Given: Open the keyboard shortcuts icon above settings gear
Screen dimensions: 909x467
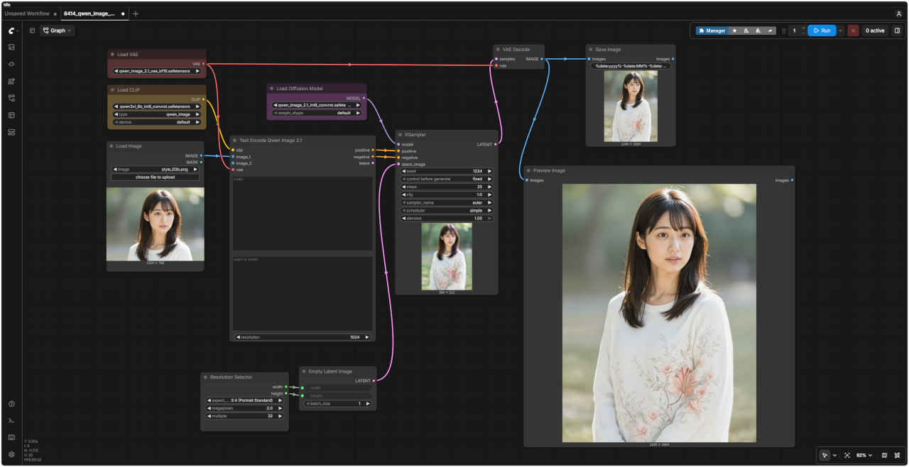Looking at the screenshot, I should click(x=11, y=437).
